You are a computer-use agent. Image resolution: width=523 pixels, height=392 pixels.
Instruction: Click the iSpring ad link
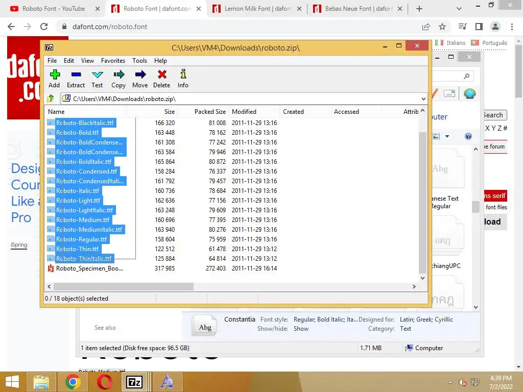coord(19,244)
